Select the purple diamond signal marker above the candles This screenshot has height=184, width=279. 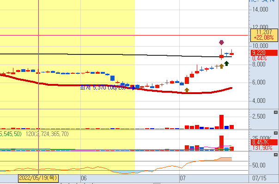pyautogui.click(x=221, y=42)
